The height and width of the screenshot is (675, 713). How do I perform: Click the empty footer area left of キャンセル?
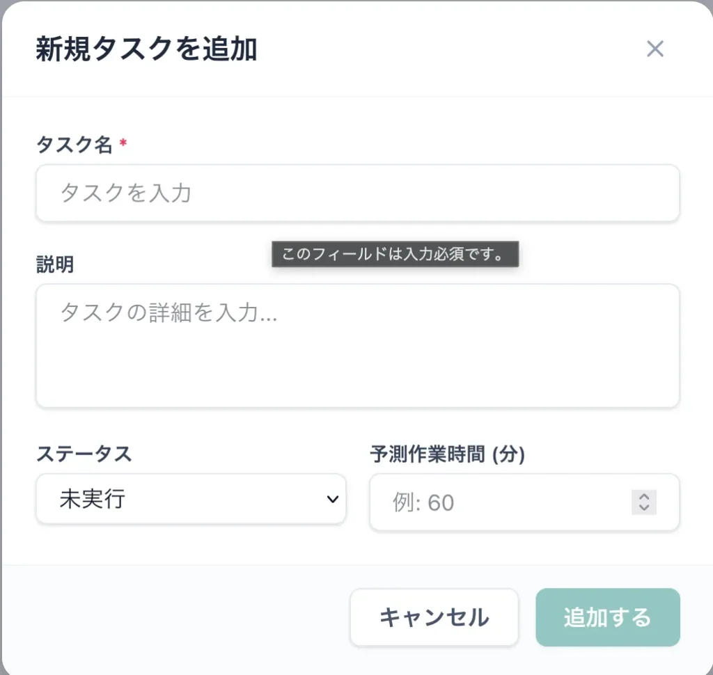[174, 617]
